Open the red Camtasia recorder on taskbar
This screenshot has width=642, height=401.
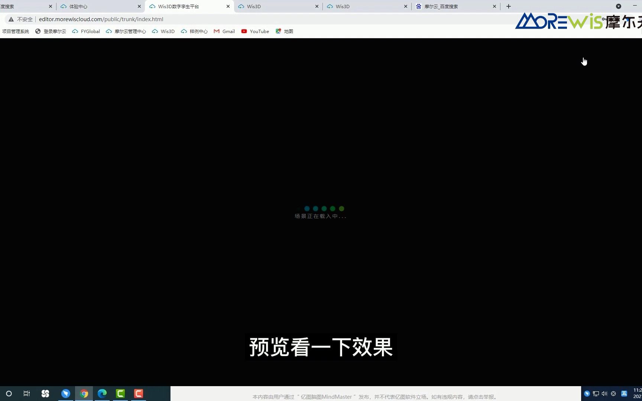point(139,394)
